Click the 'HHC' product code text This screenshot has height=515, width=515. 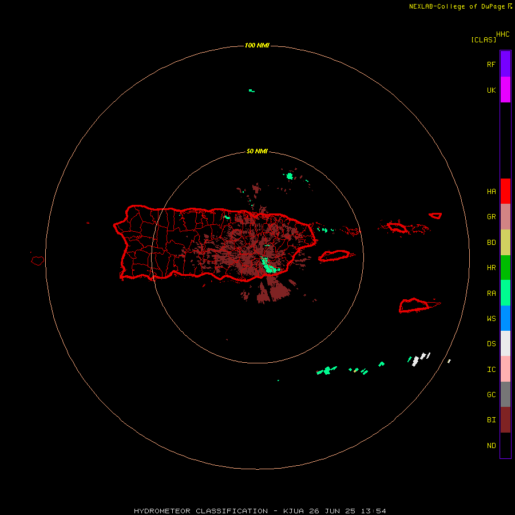(x=502, y=34)
